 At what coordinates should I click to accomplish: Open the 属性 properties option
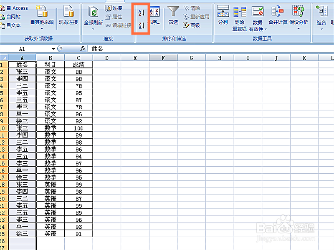[114, 17]
